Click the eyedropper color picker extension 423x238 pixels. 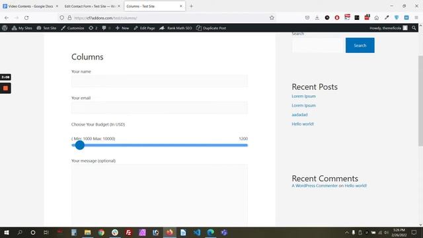click(x=387, y=18)
